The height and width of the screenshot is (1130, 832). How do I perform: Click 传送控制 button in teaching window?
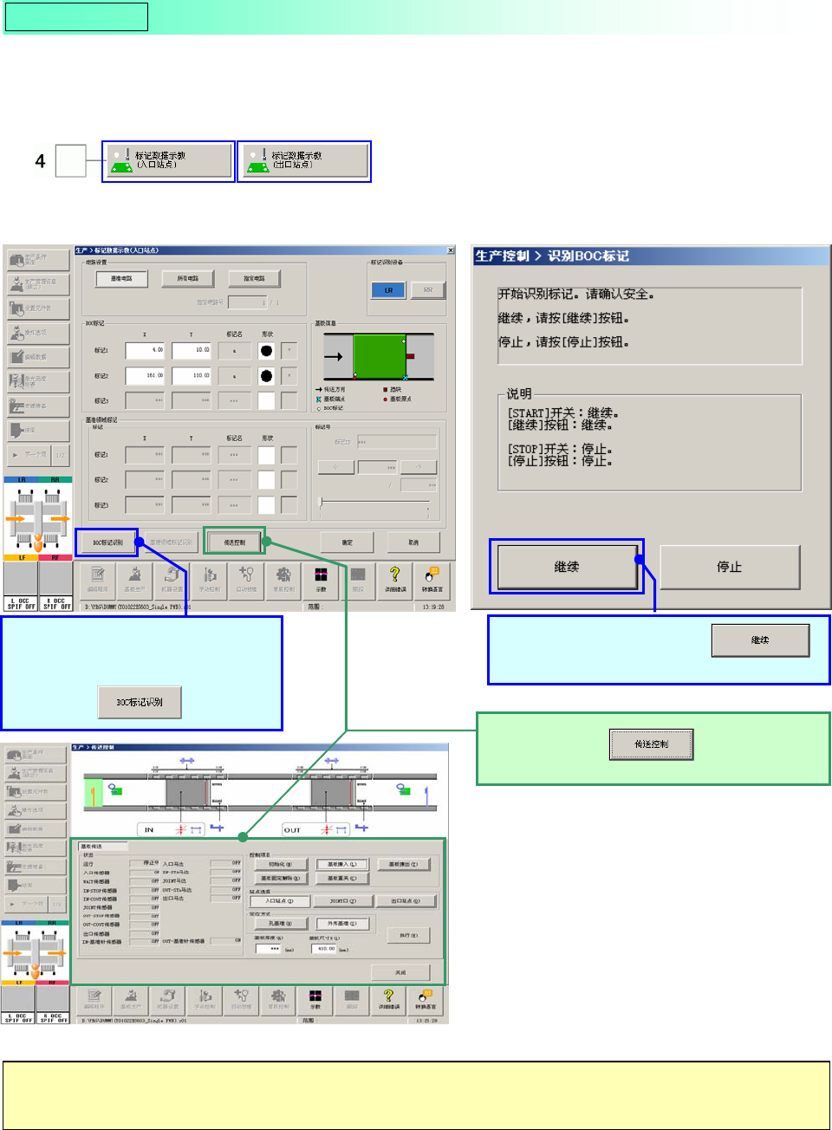pyautogui.click(x=234, y=542)
